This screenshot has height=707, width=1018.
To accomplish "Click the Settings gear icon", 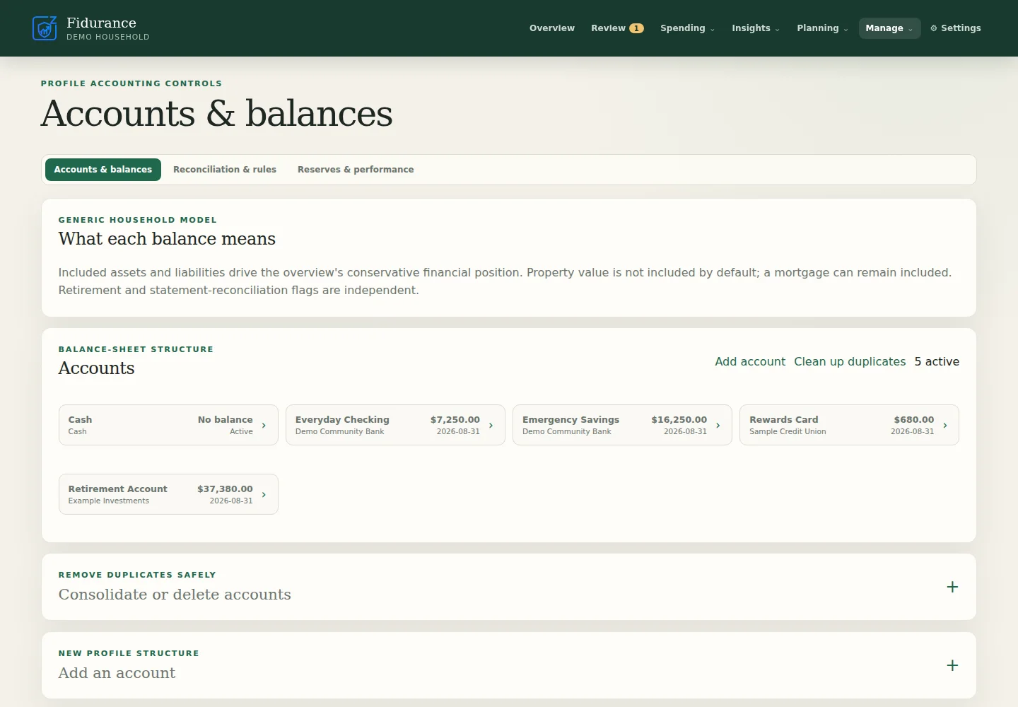I will [x=934, y=28].
